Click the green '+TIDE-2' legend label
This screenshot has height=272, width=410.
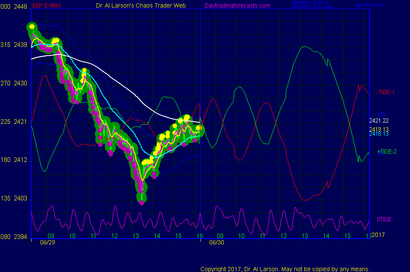pyautogui.click(x=387, y=151)
